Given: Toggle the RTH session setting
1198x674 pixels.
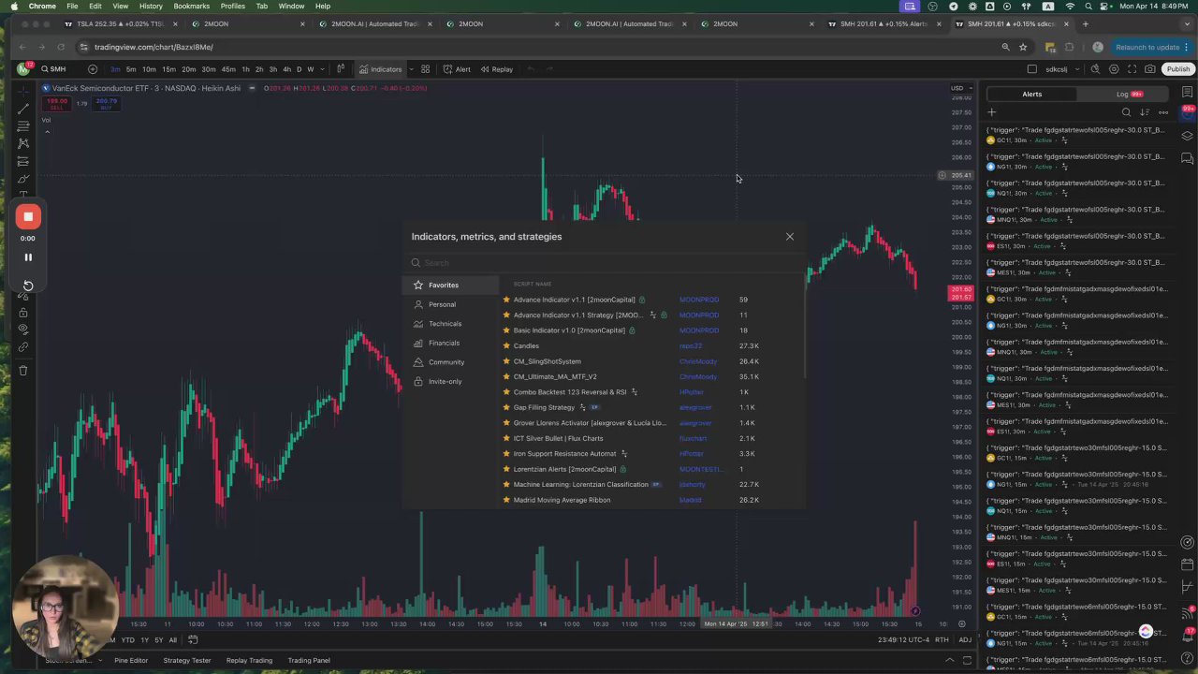Looking at the screenshot, I should tap(942, 640).
